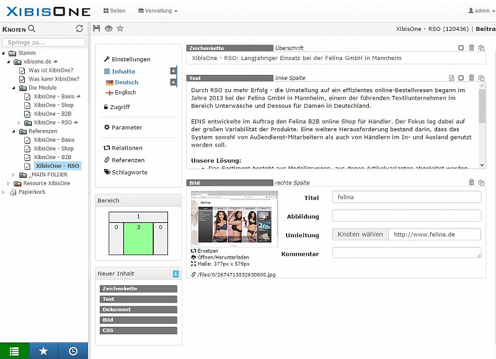
Task: Click the Ersetzen replace image link
Action: 205,251
